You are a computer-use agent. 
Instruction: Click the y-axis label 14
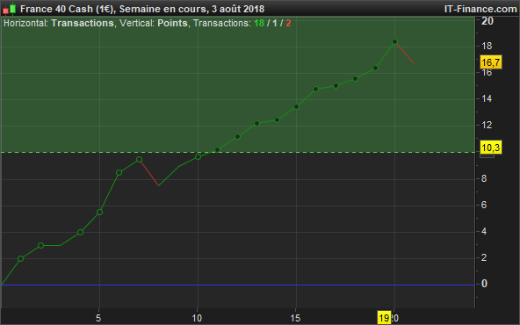point(487,98)
